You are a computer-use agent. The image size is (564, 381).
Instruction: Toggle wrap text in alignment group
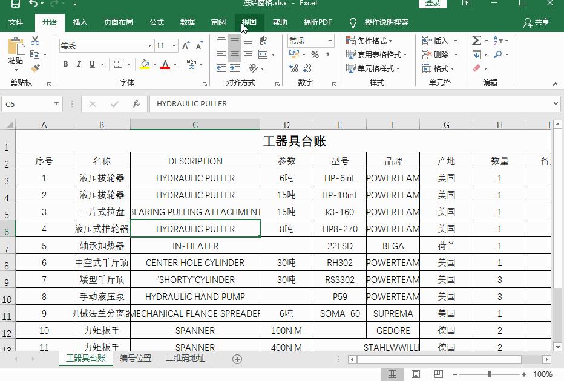pos(263,40)
